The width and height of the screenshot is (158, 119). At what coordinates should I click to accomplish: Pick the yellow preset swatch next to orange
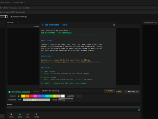[23, 96]
